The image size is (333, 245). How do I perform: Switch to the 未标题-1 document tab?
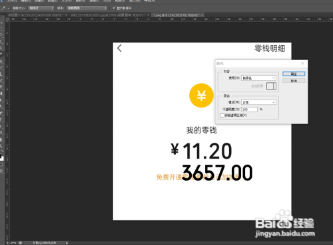click(35, 15)
